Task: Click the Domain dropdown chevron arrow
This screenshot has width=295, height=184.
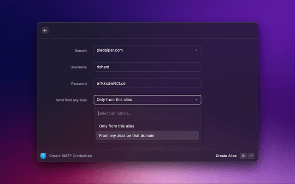Action: tap(196, 51)
